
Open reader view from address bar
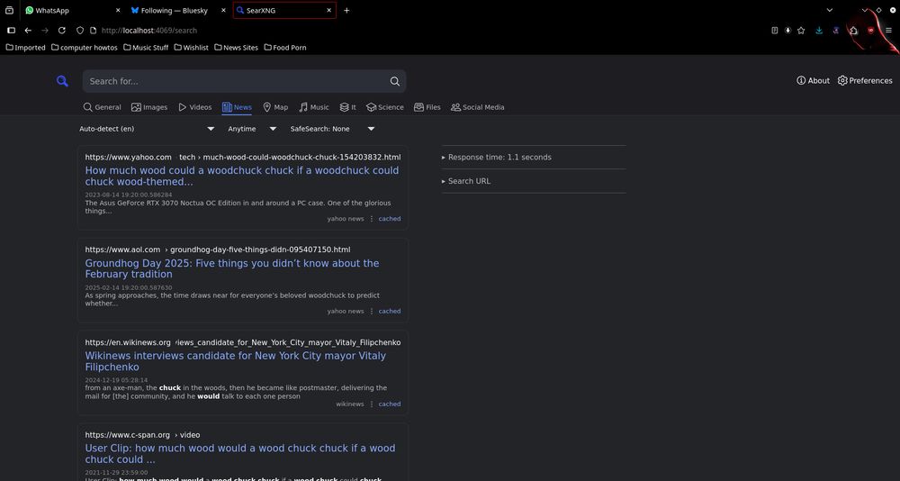click(774, 31)
